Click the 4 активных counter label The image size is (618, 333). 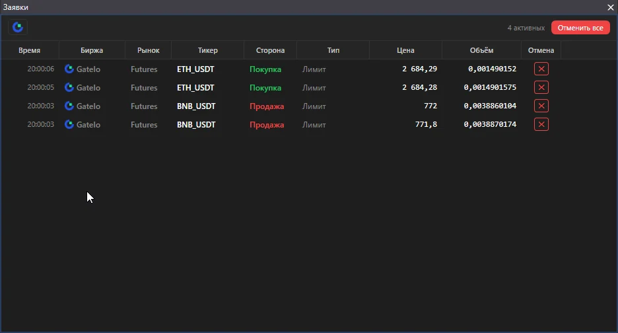(526, 28)
